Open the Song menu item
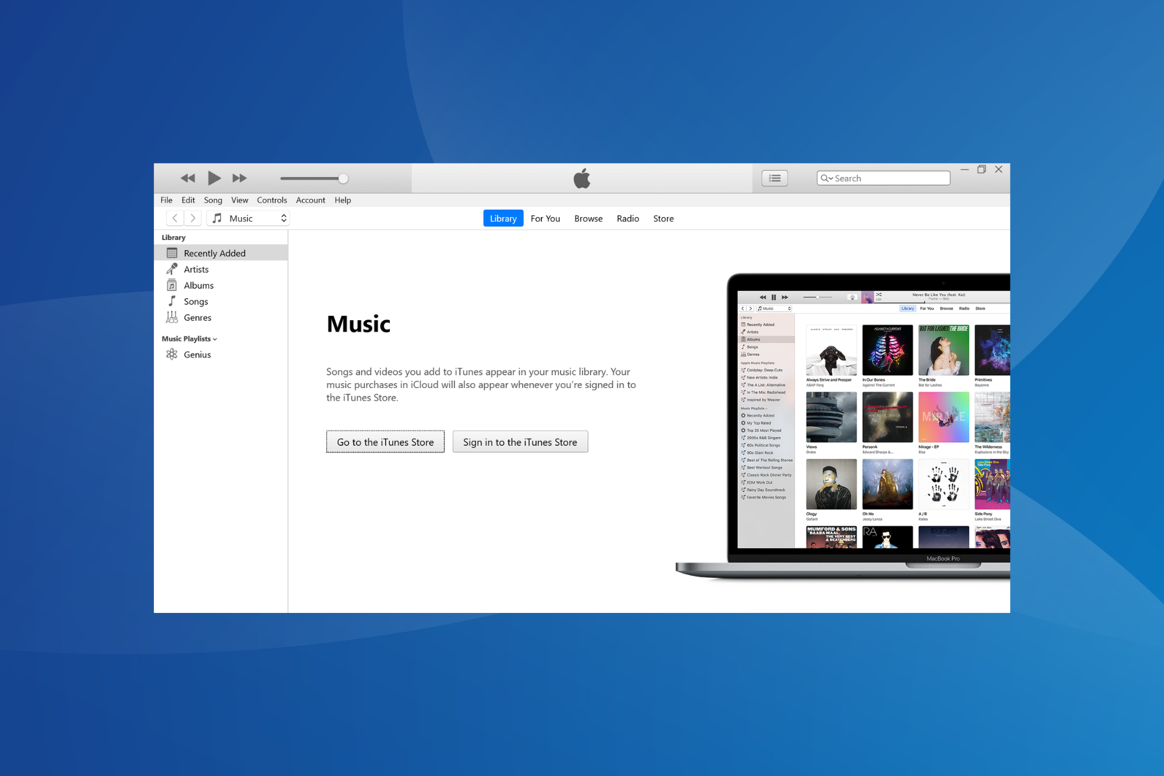 pyautogui.click(x=212, y=201)
